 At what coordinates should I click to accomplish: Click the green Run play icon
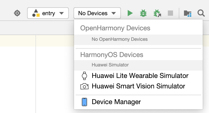[130, 13]
